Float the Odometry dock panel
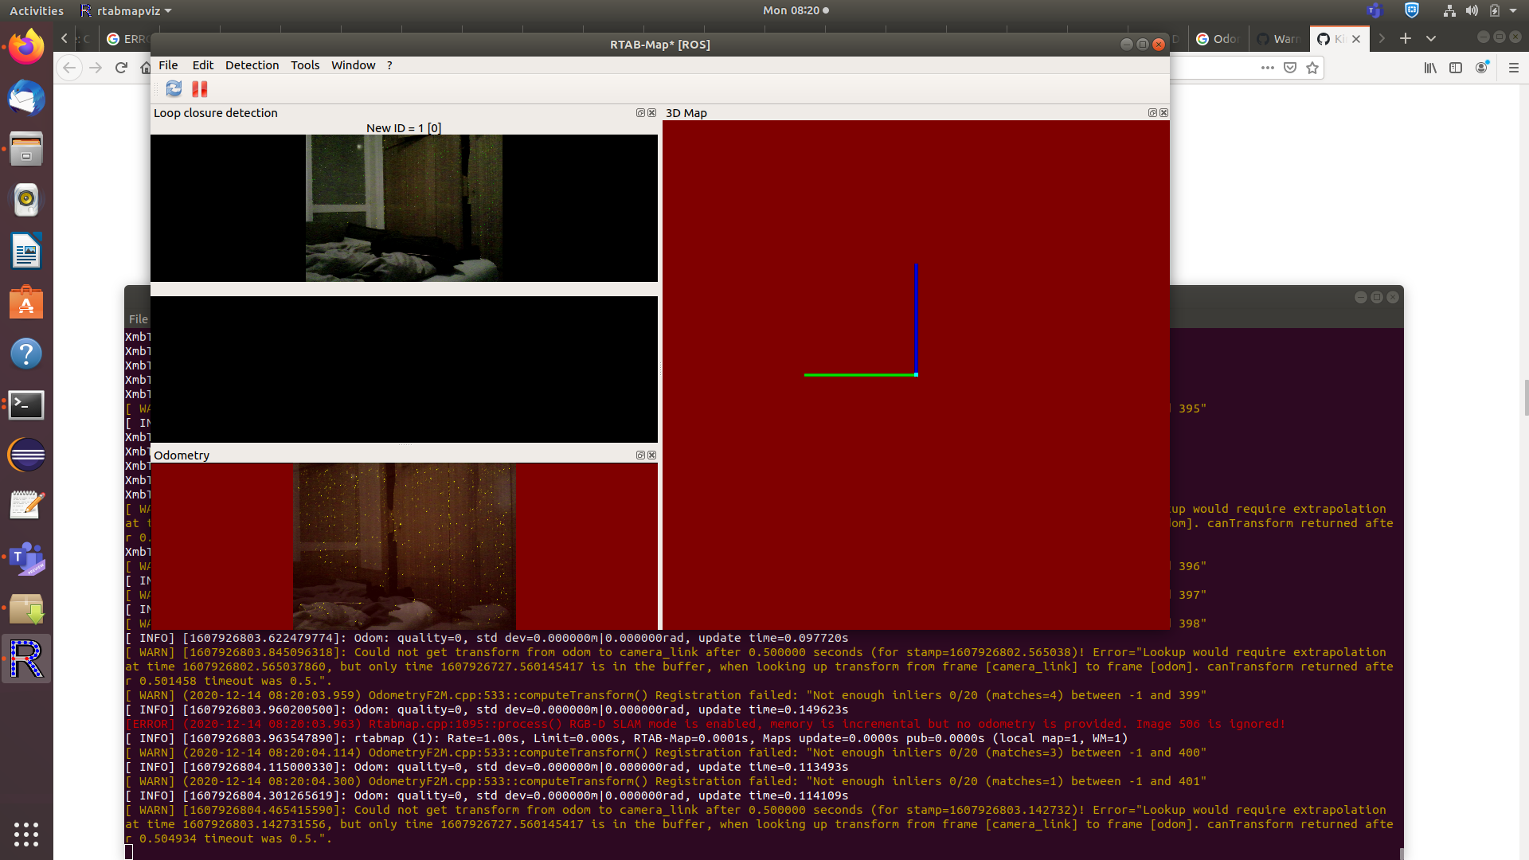Screen dimensions: 1529x860 pyautogui.click(x=640, y=455)
